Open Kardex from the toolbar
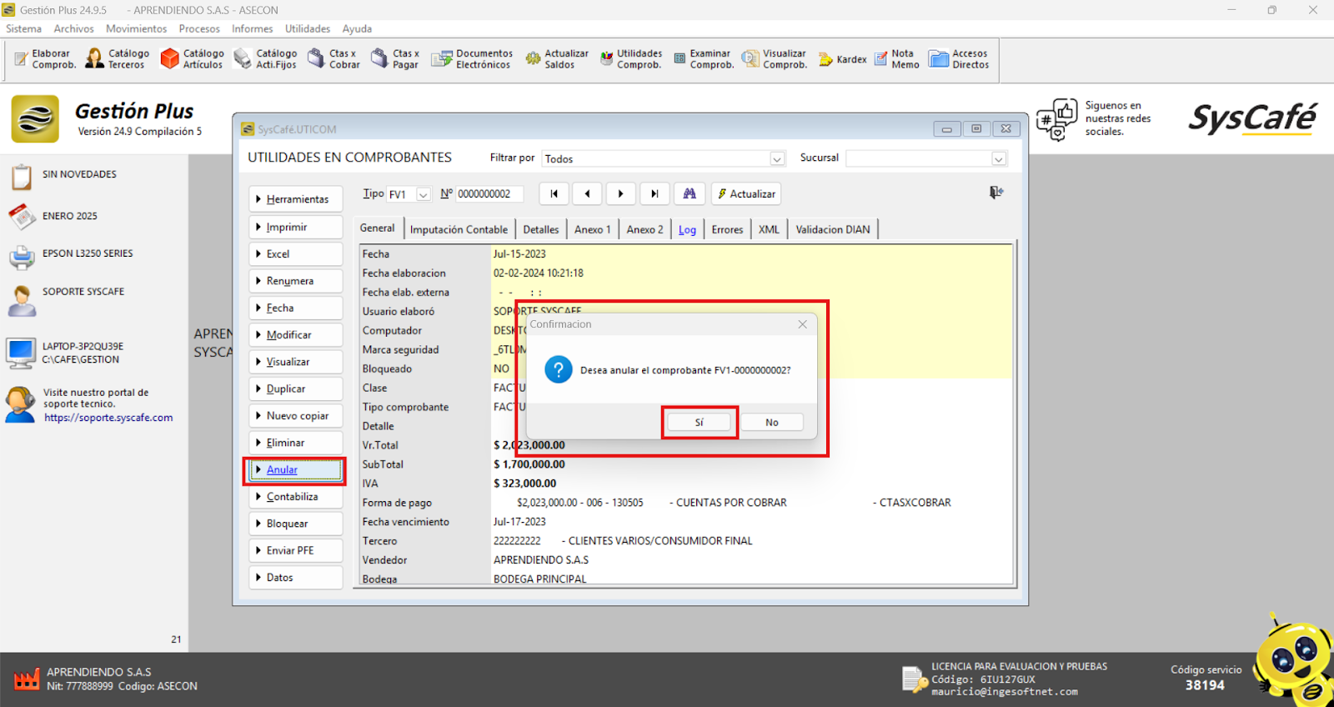 [842, 59]
